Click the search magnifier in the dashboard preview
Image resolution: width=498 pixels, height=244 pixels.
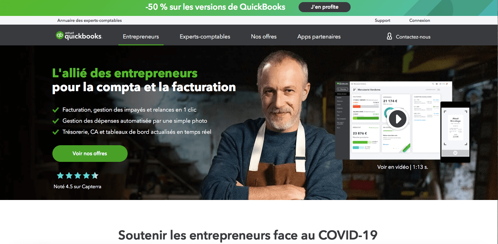pos(433,84)
